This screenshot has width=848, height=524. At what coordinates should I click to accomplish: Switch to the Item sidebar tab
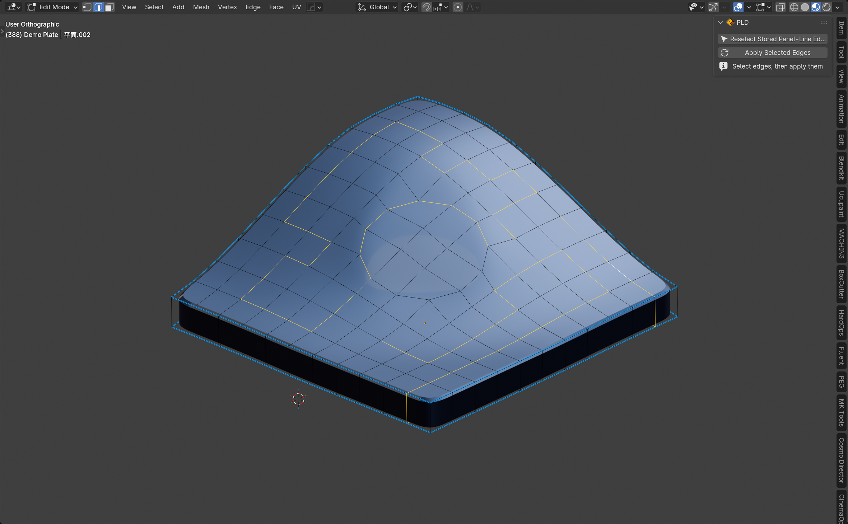[841, 28]
